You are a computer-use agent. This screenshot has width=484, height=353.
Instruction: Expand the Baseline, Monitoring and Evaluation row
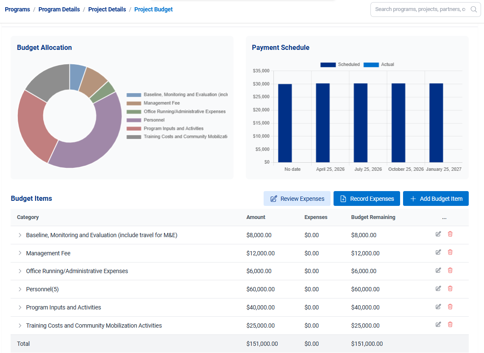click(x=20, y=235)
